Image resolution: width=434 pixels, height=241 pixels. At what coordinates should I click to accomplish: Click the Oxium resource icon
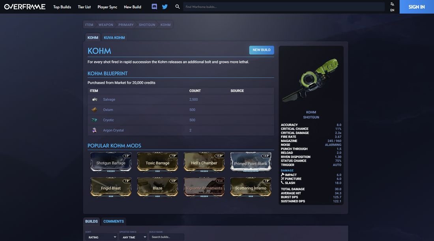[94, 110]
